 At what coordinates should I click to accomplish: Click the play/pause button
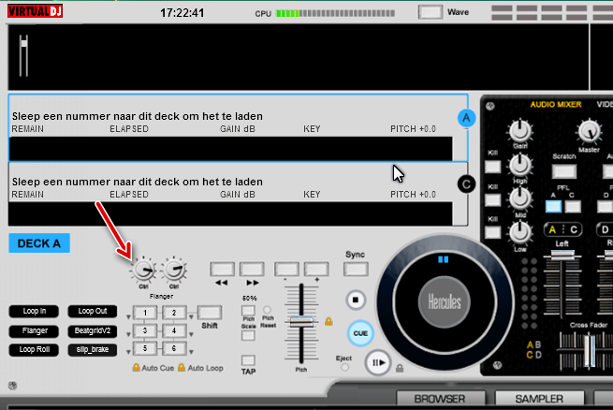point(378,362)
